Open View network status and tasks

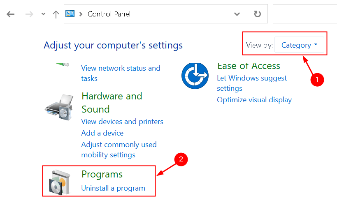[x=121, y=73]
